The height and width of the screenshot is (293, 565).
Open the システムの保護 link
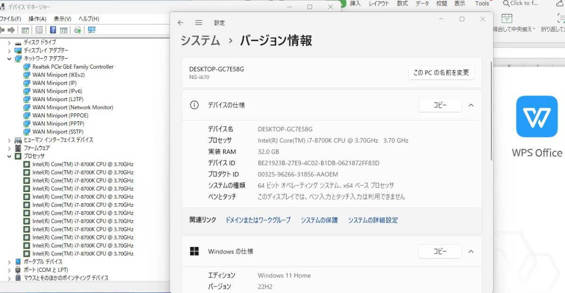point(319,220)
